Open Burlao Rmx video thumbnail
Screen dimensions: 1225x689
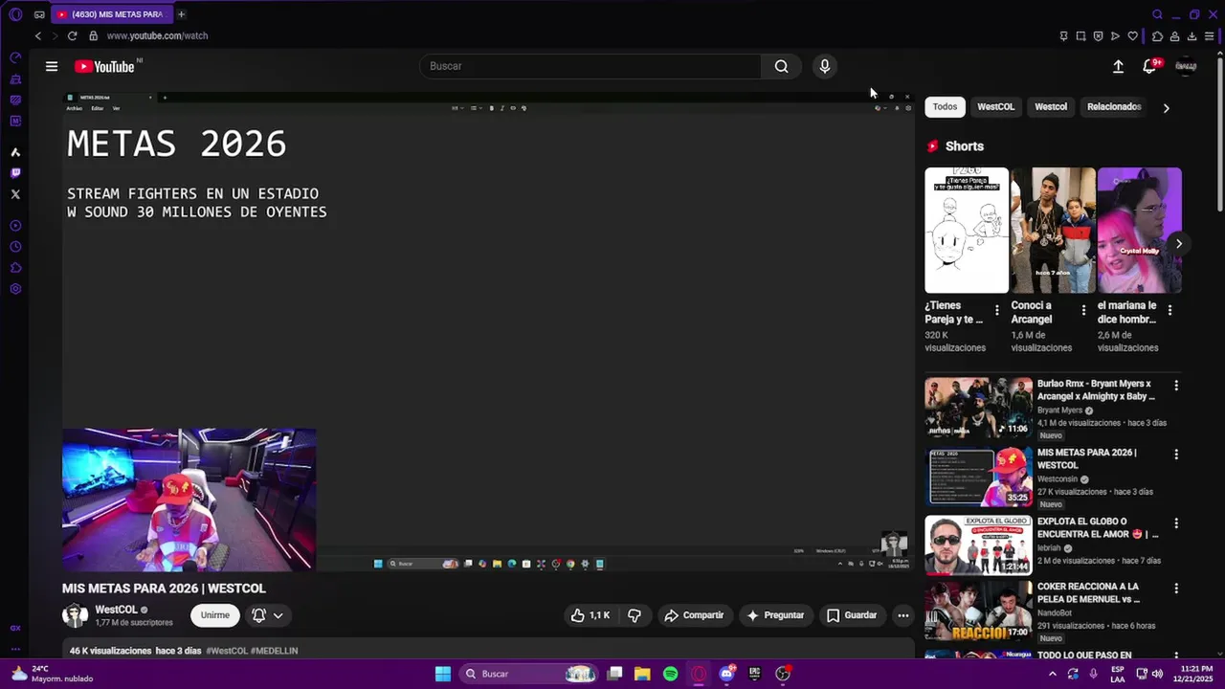click(978, 408)
